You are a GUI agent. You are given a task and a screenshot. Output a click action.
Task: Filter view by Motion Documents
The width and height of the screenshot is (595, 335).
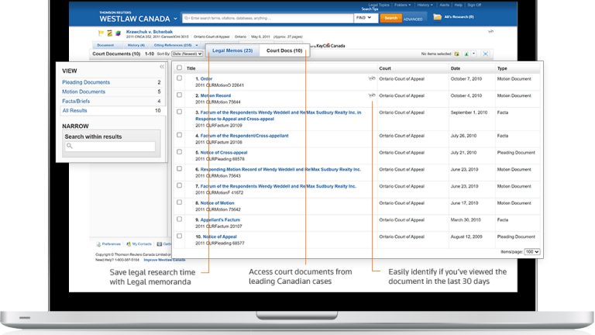click(x=84, y=92)
